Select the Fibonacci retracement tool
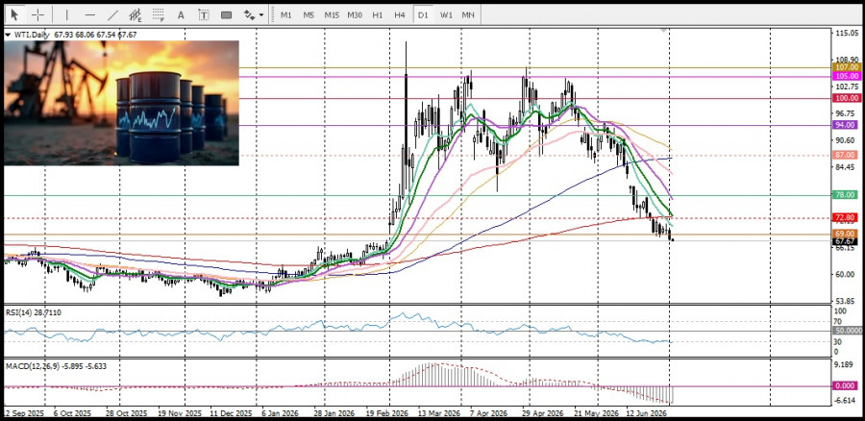Viewport: 865px width, 421px height. tap(159, 14)
